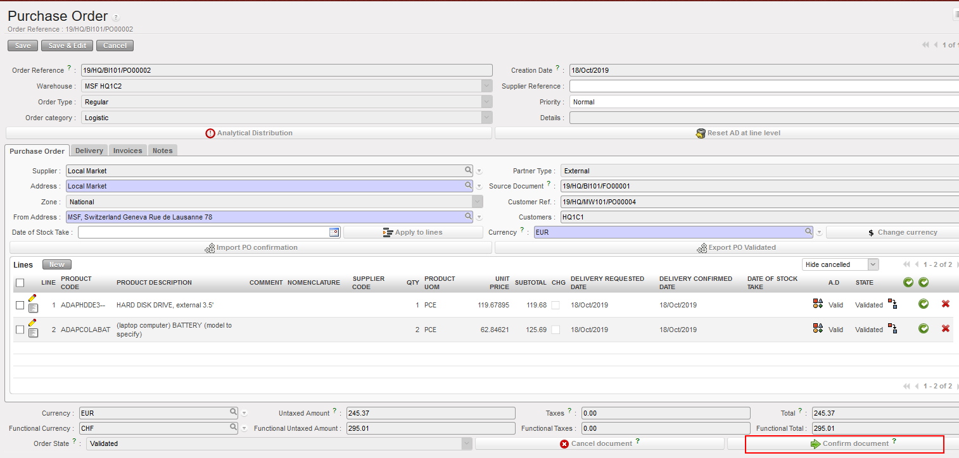Screen dimensions: 959x458
Task: Switch to the Delivery tab
Action: pyautogui.click(x=89, y=151)
